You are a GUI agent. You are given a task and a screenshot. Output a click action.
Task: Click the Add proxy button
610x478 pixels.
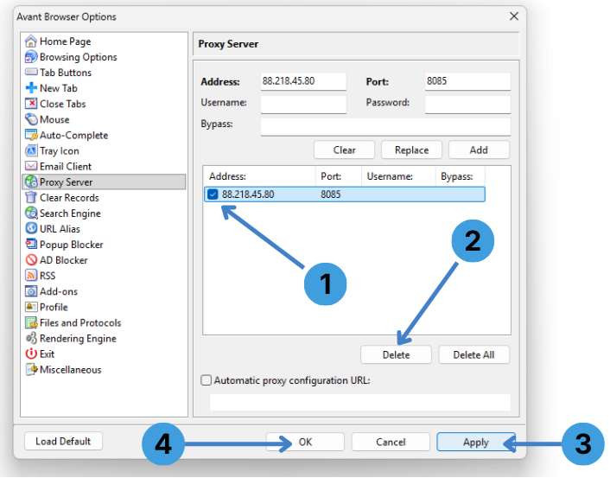click(x=479, y=150)
